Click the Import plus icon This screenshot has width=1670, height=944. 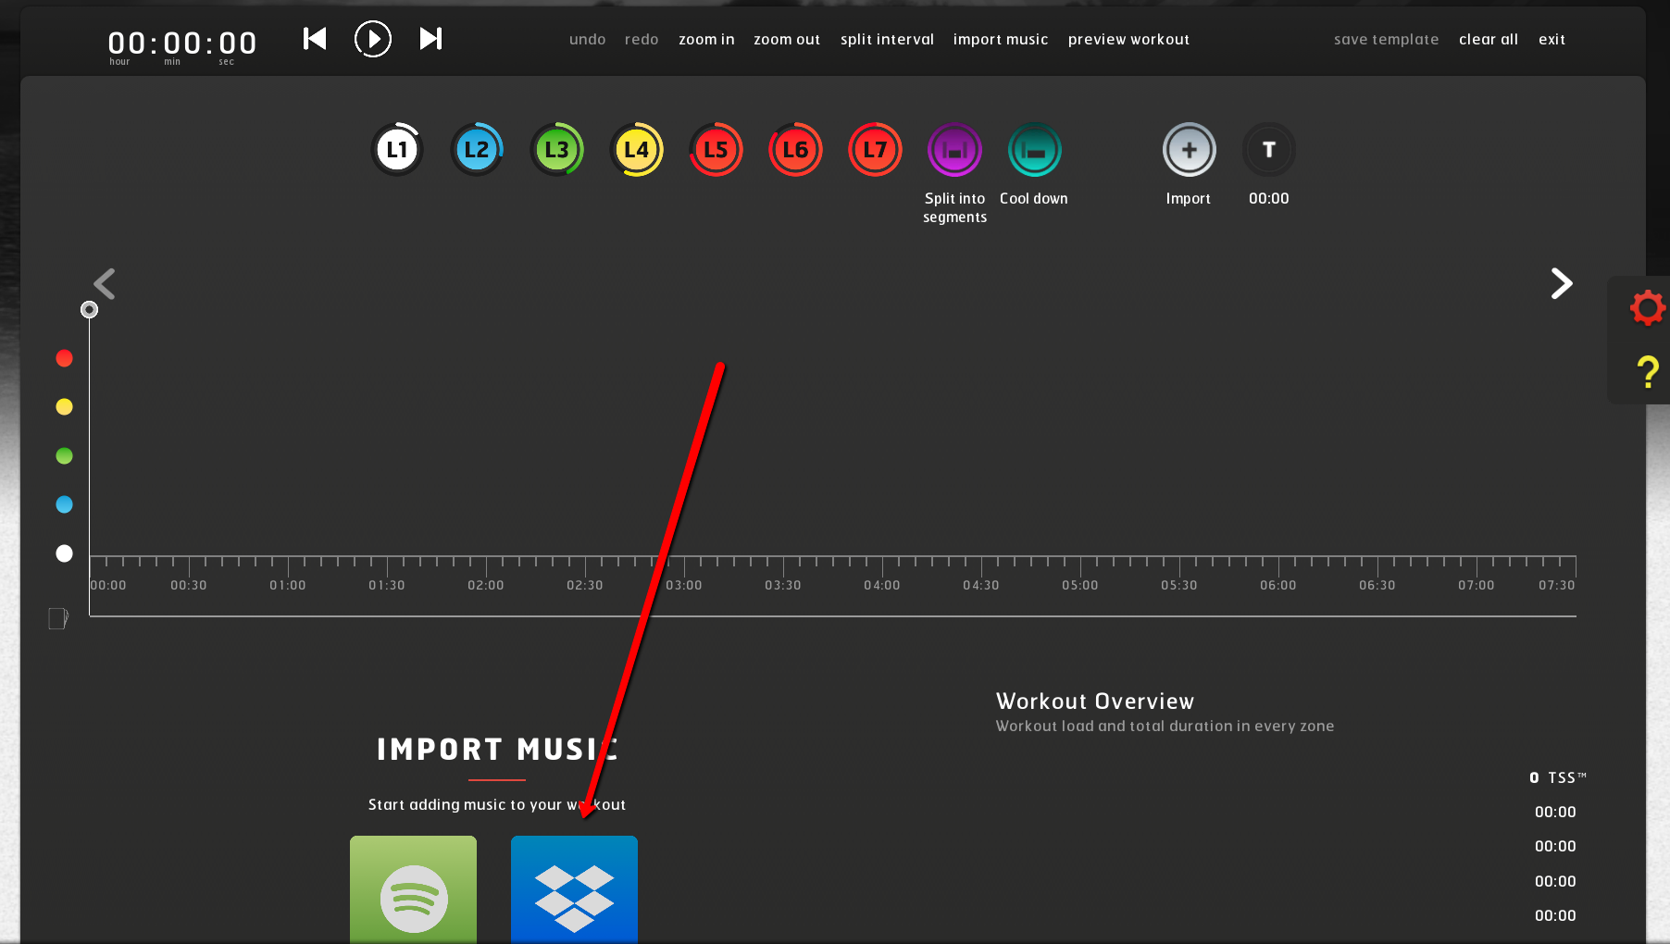1189,149
